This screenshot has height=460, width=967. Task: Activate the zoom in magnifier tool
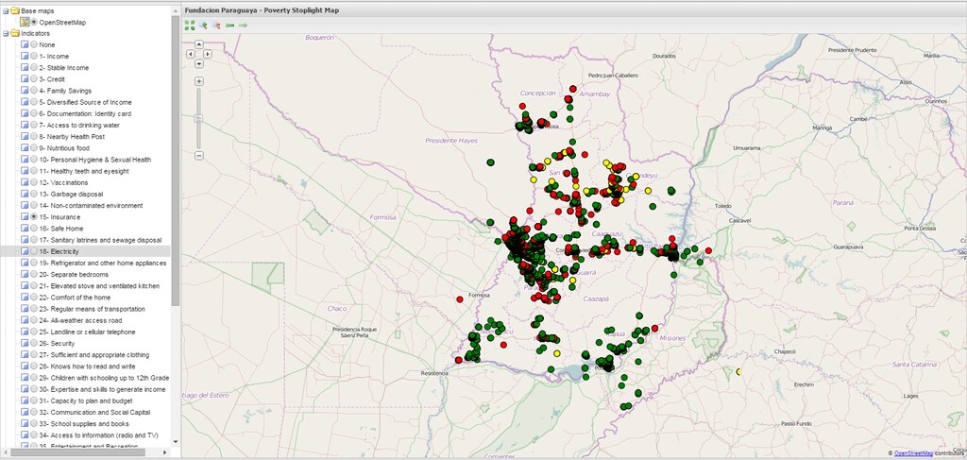203,26
